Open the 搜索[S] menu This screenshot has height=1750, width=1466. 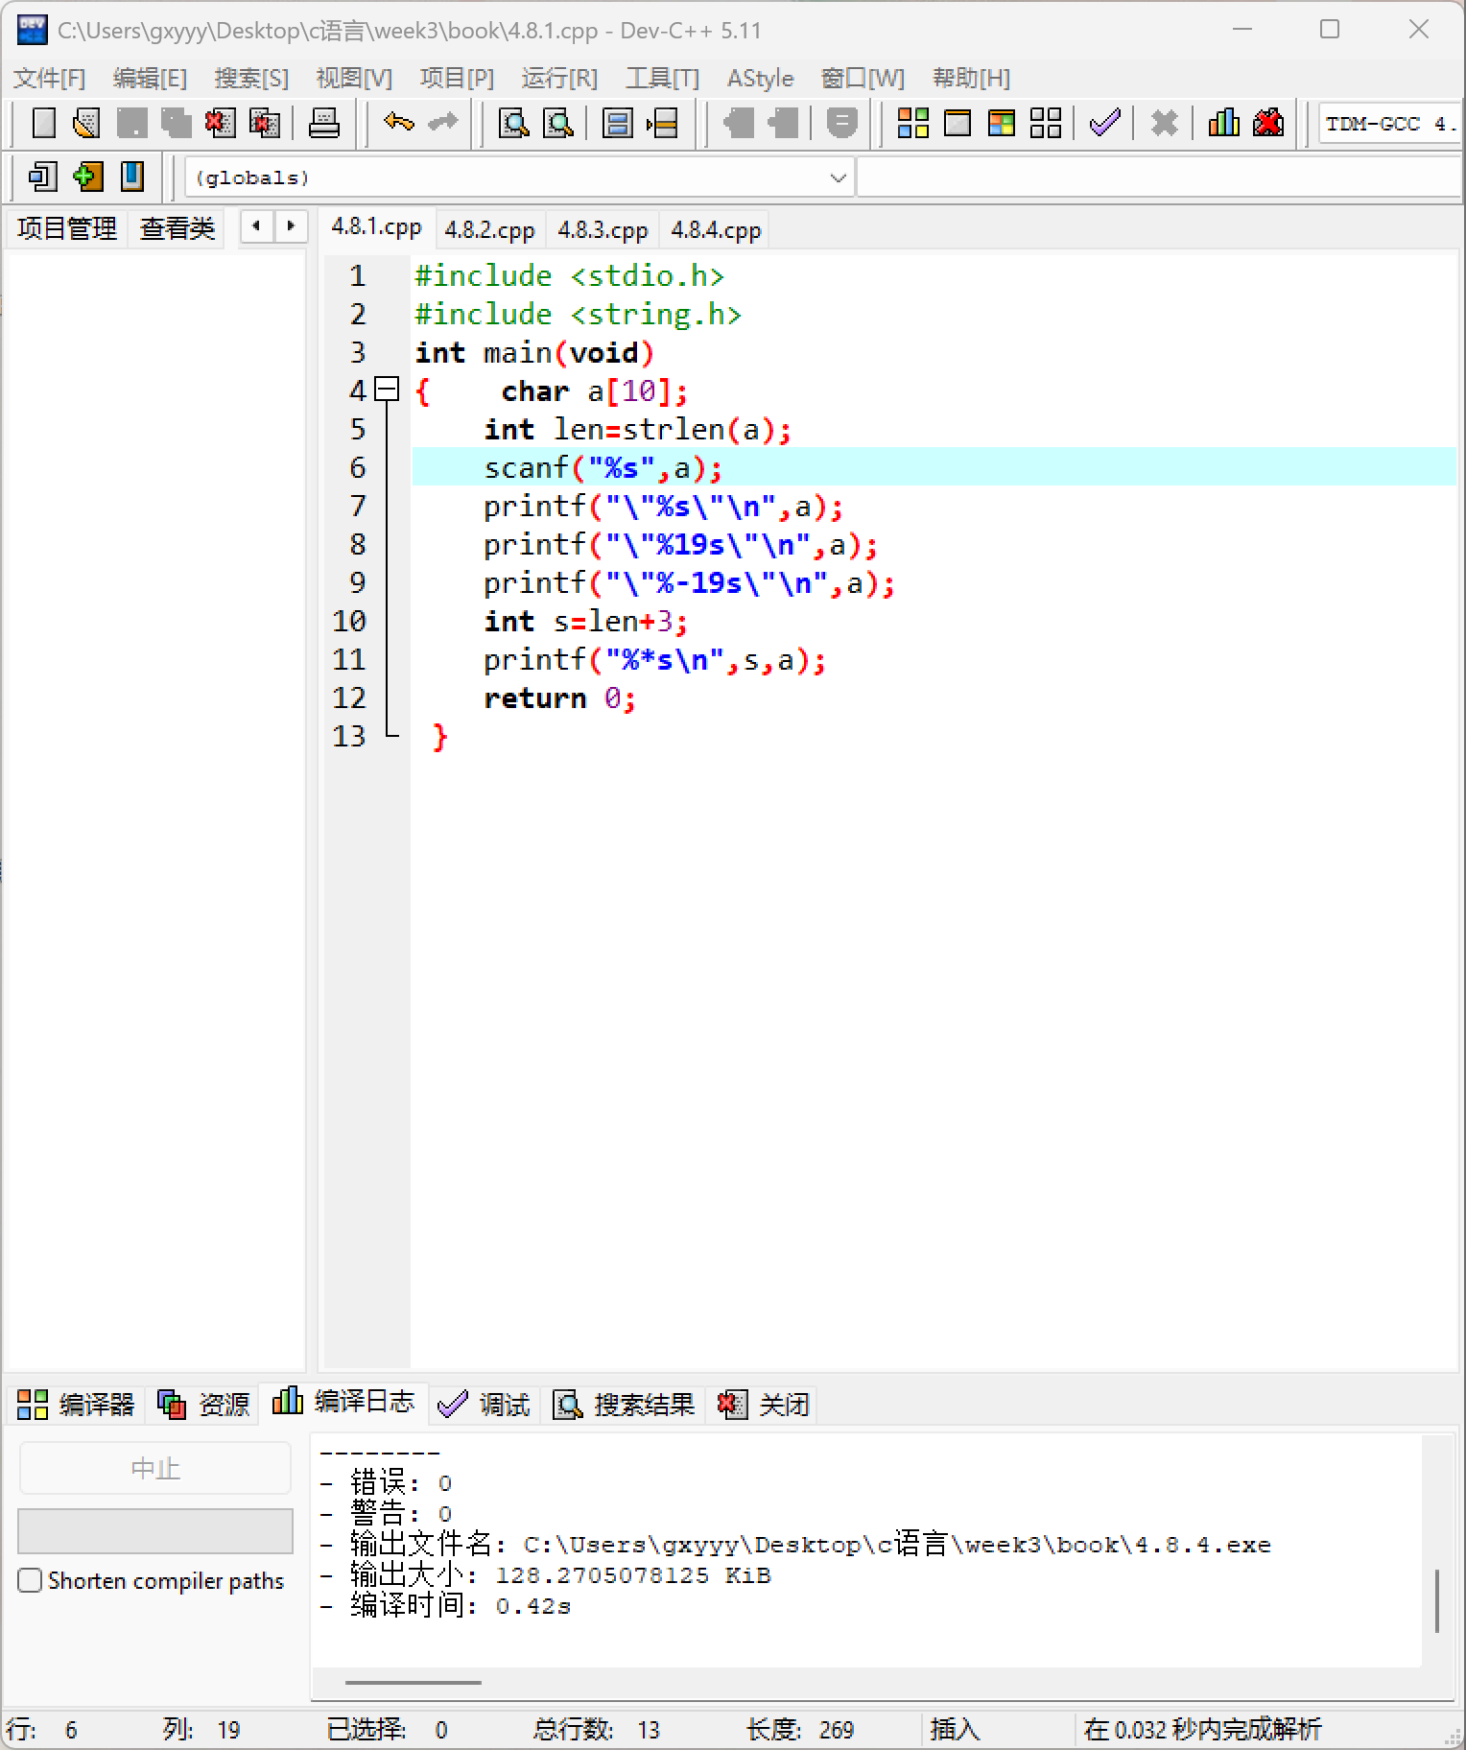[251, 78]
